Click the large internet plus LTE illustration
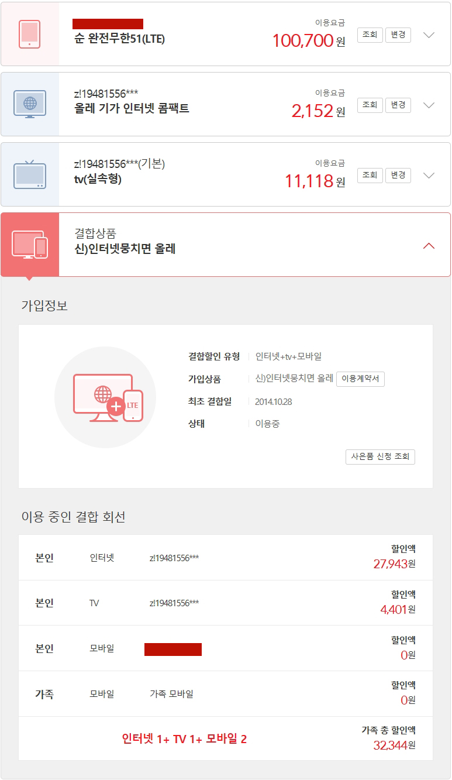This screenshot has width=452, height=780. pos(105,397)
